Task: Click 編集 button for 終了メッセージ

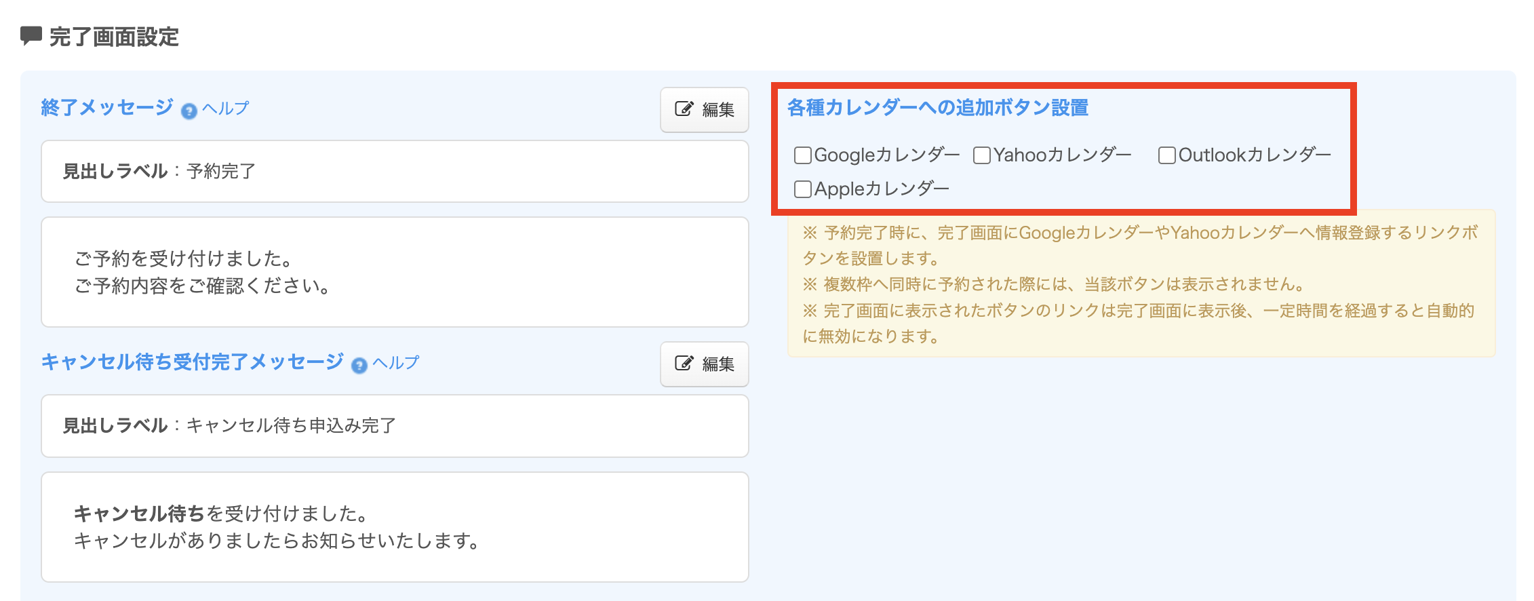Action: (705, 109)
